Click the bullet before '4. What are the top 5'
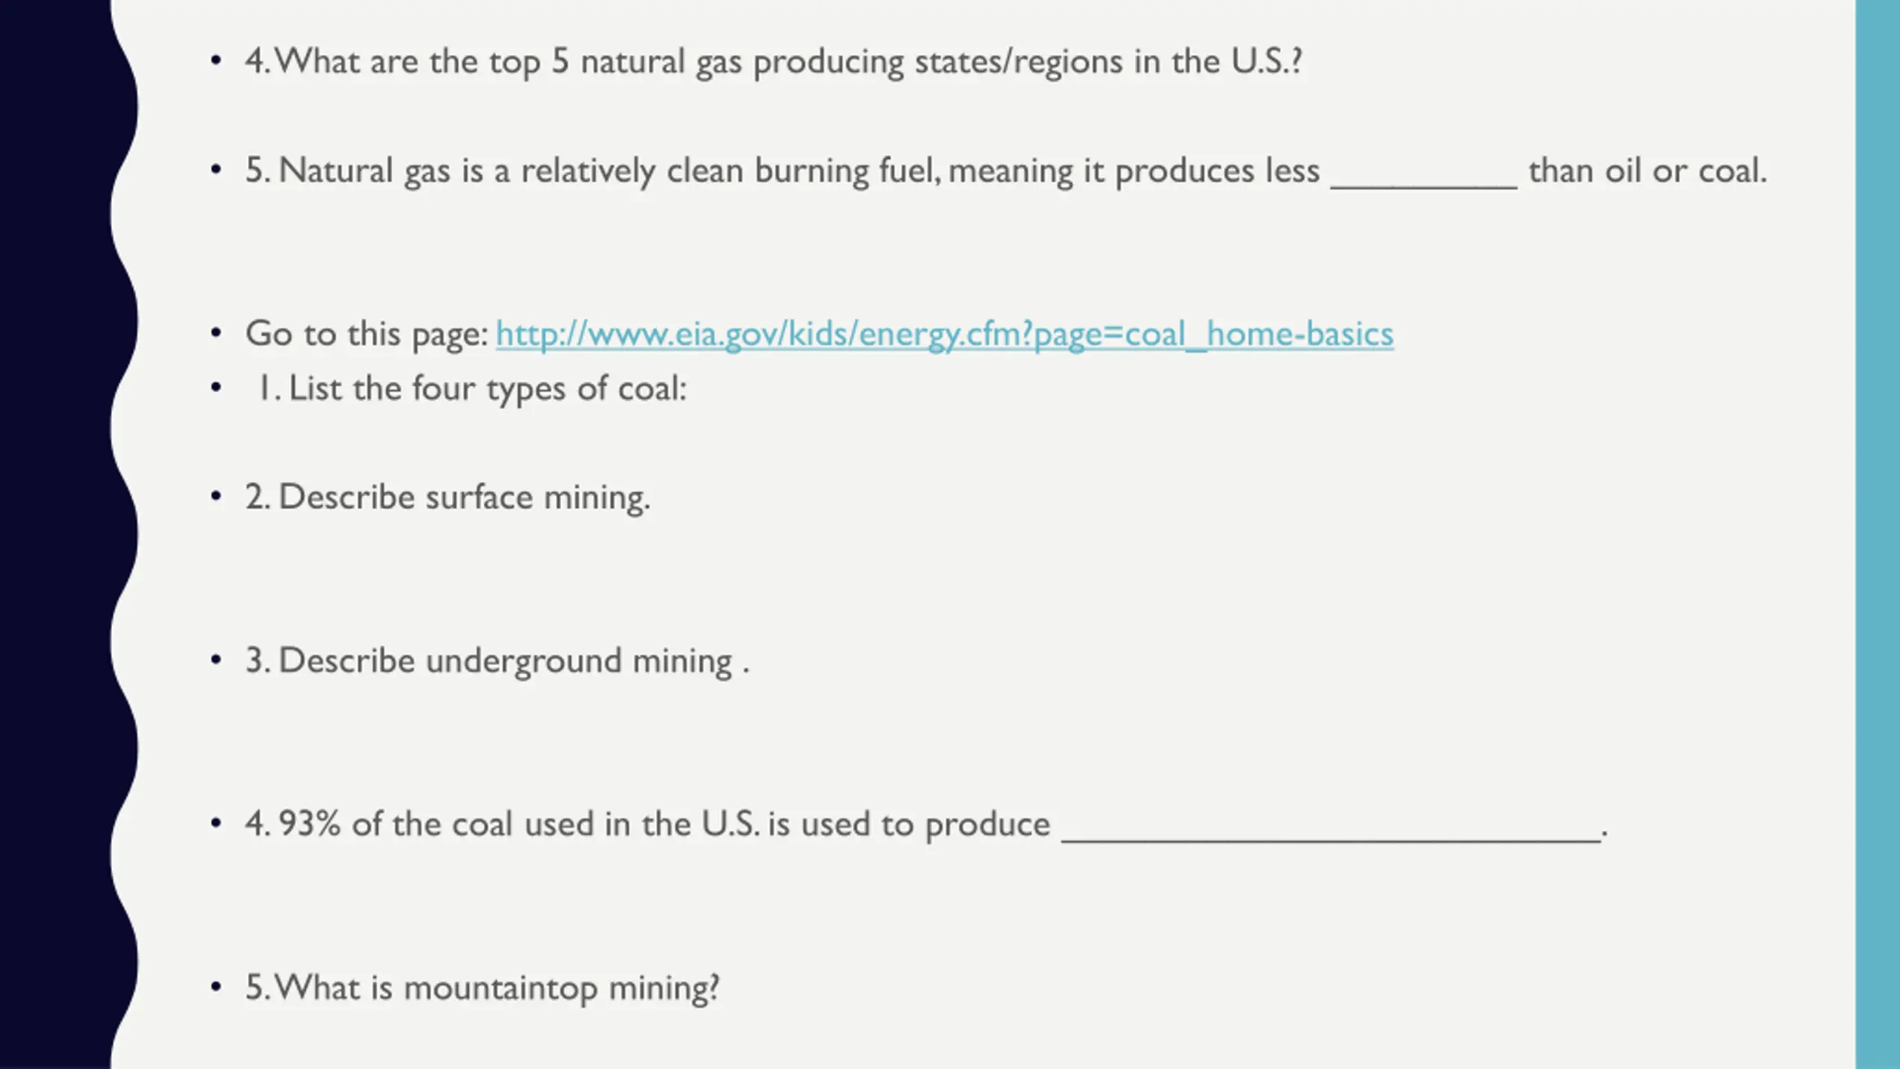 click(216, 60)
